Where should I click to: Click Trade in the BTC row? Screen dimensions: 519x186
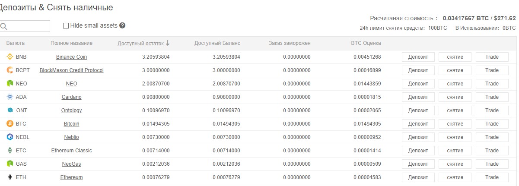(x=492, y=124)
